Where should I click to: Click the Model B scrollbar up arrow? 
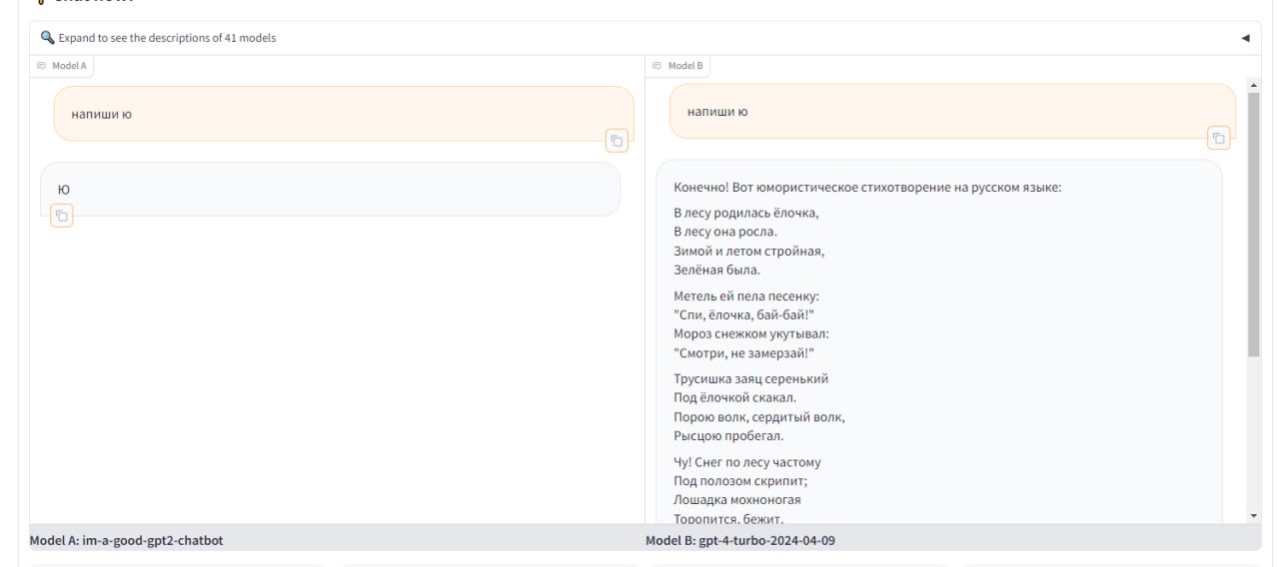point(1254,86)
